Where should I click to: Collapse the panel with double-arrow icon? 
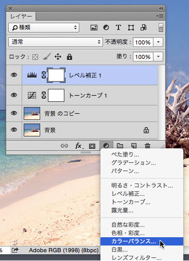[161, 8]
